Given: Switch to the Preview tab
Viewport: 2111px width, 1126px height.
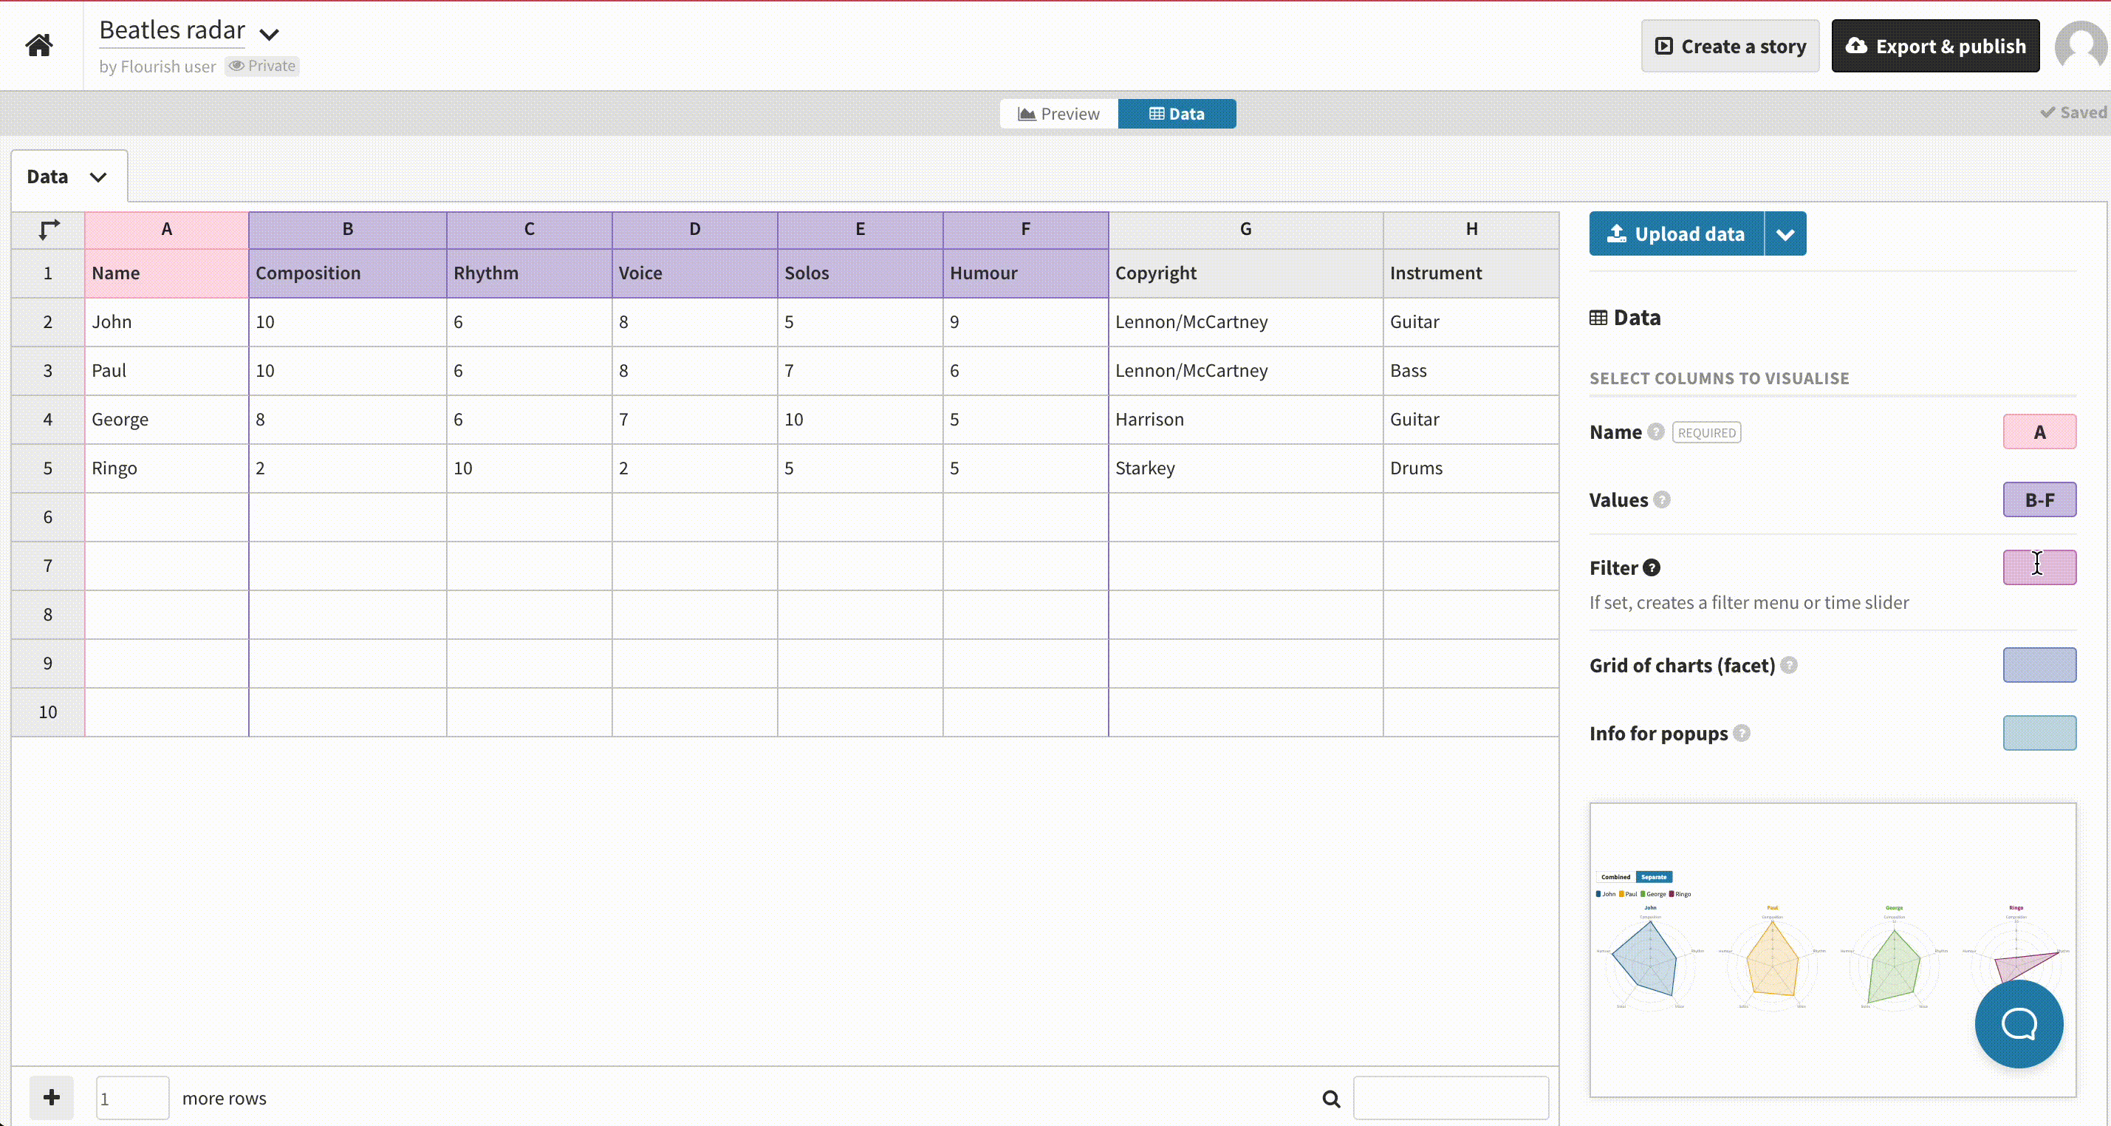Looking at the screenshot, I should (1058, 114).
